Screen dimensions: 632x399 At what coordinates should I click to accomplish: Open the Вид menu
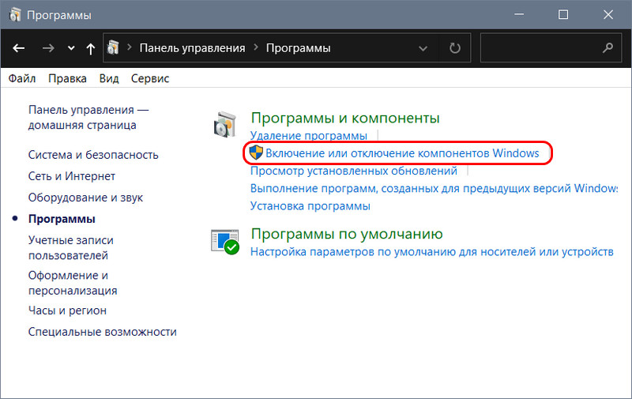click(109, 78)
